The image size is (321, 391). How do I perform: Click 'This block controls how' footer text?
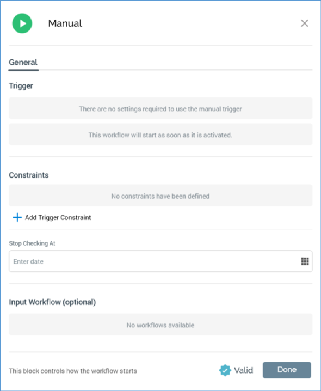(x=73, y=371)
